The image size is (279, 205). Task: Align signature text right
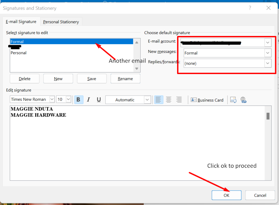coord(179,100)
